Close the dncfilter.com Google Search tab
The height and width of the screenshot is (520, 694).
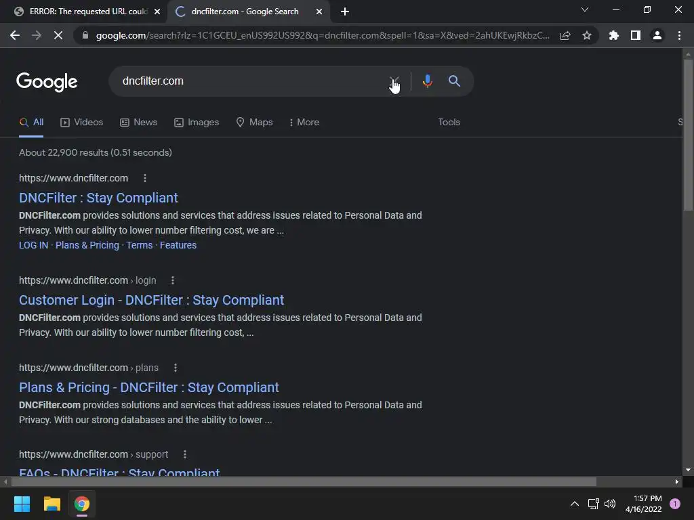coord(319,12)
